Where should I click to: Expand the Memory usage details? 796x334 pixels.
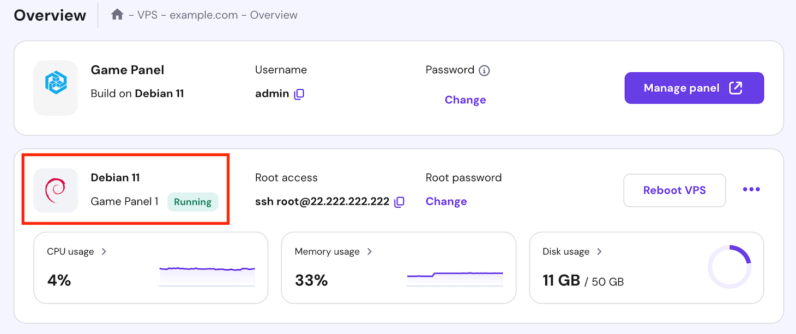click(370, 251)
